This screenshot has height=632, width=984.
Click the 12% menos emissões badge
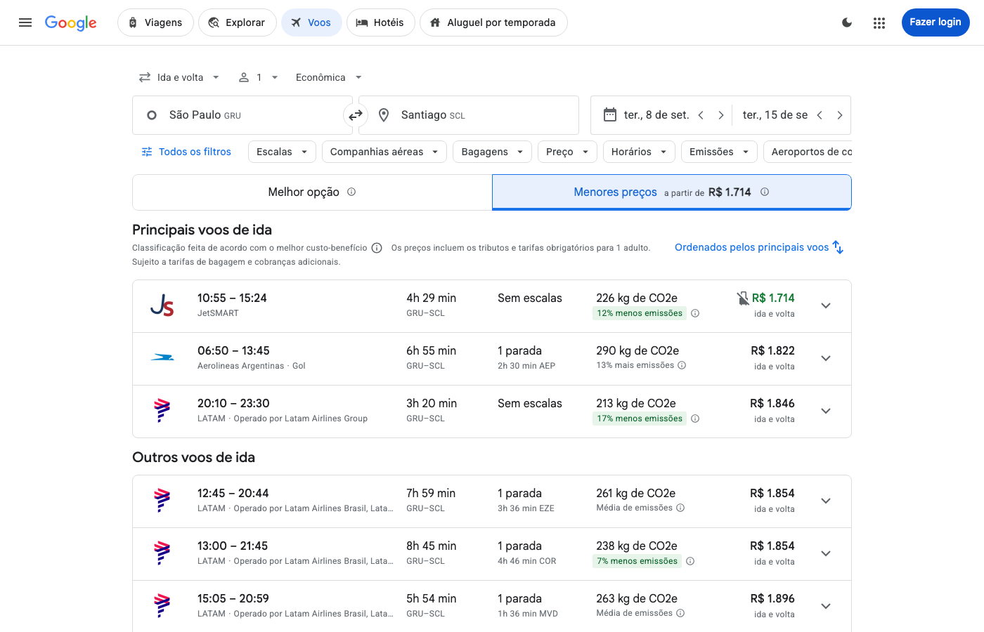pos(640,313)
